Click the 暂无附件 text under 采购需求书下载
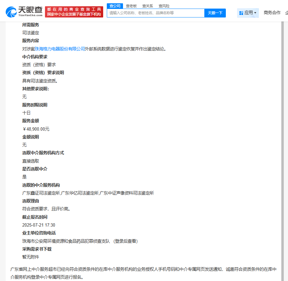Screen dimensions: 288x281 (31, 257)
